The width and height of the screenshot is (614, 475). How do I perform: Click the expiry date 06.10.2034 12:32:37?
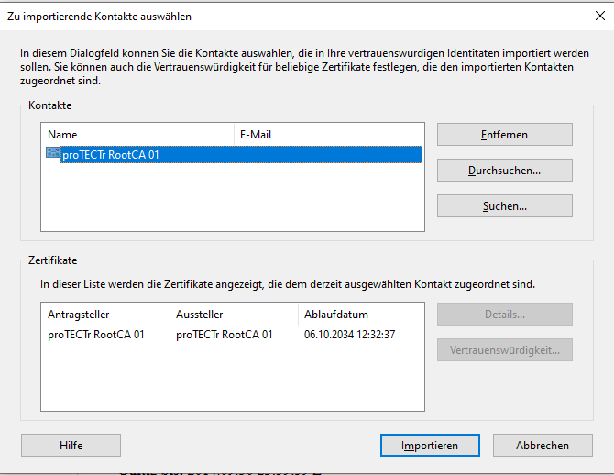pyautogui.click(x=351, y=335)
